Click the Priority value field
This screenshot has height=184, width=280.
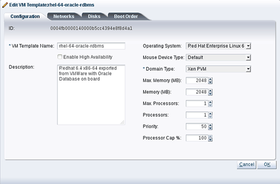click(197, 126)
